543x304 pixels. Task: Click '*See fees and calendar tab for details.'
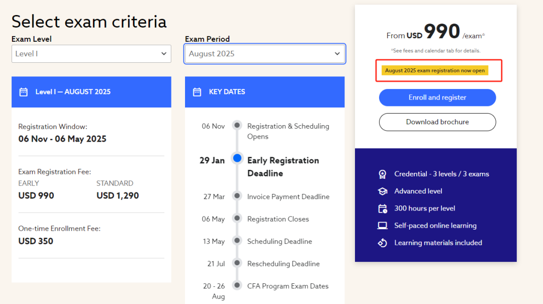(x=435, y=51)
